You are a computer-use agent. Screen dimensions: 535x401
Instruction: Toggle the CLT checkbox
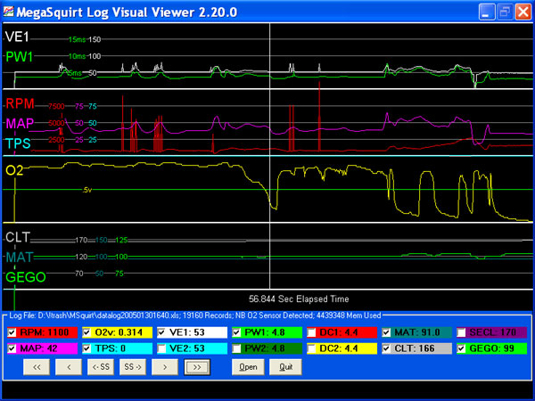(x=386, y=348)
